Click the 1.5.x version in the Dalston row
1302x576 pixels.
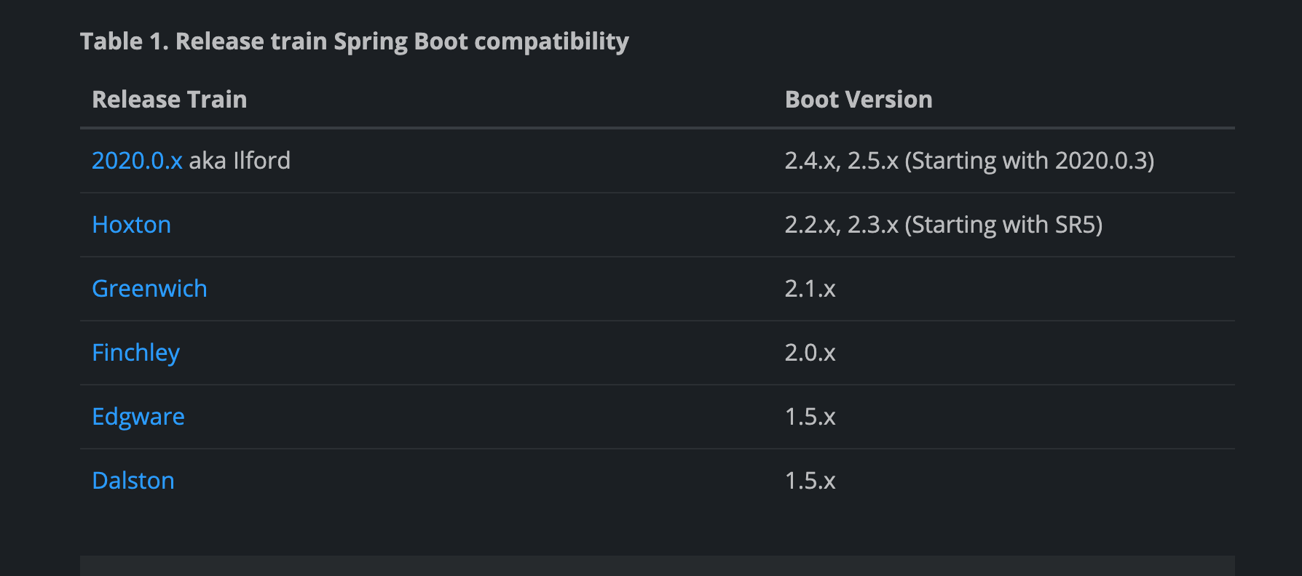(x=810, y=481)
